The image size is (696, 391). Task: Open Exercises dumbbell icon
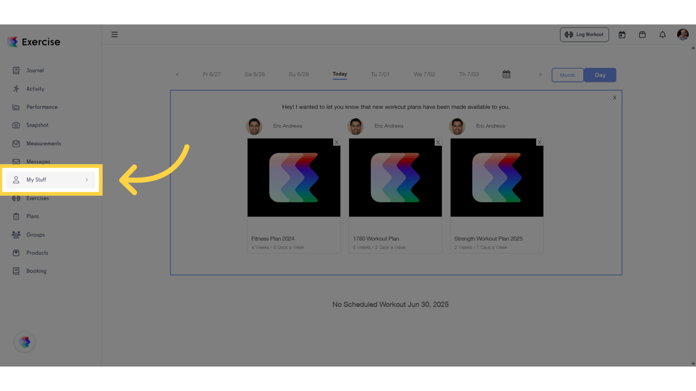coord(16,198)
